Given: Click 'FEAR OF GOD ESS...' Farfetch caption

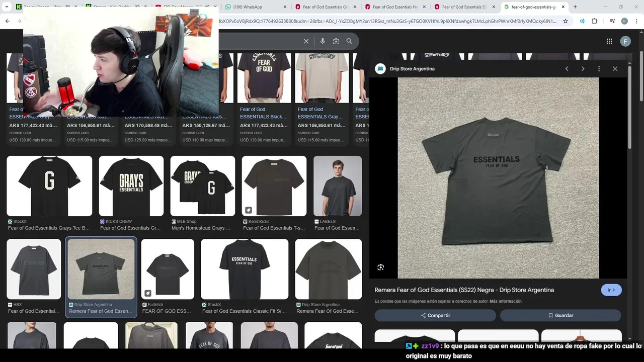Looking at the screenshot, I should tap(167, 311).
